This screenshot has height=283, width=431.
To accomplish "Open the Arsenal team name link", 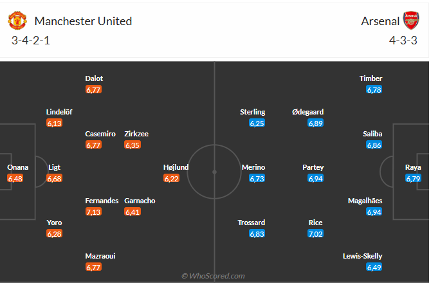I will click(x=380, y=21).
